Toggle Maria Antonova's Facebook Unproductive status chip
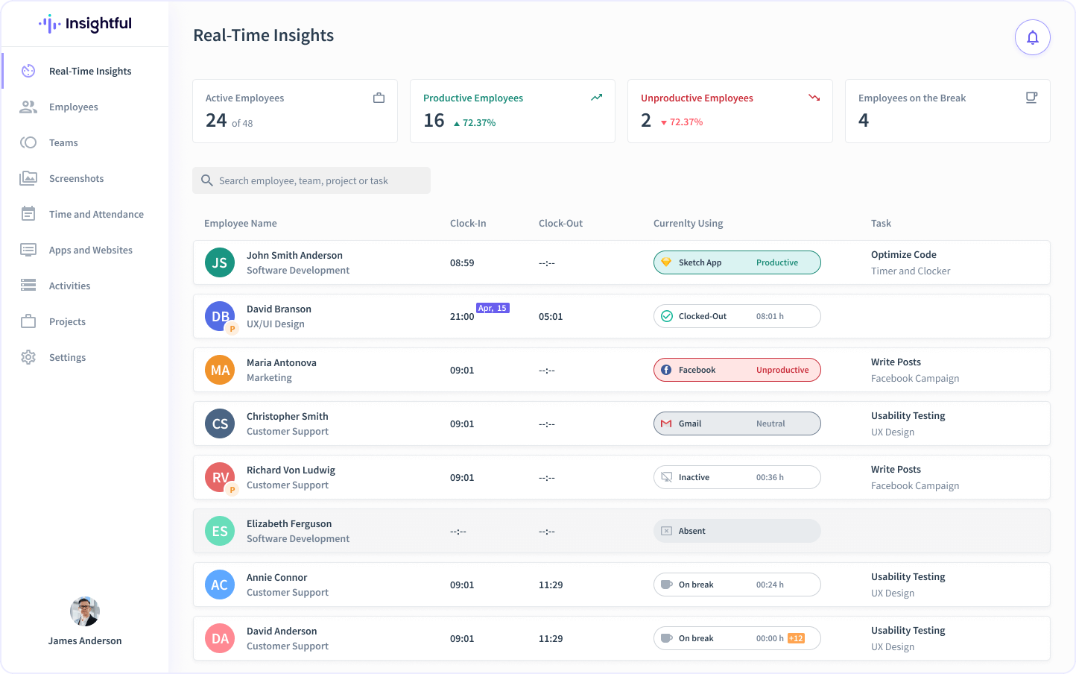 (x=736, y=369)
